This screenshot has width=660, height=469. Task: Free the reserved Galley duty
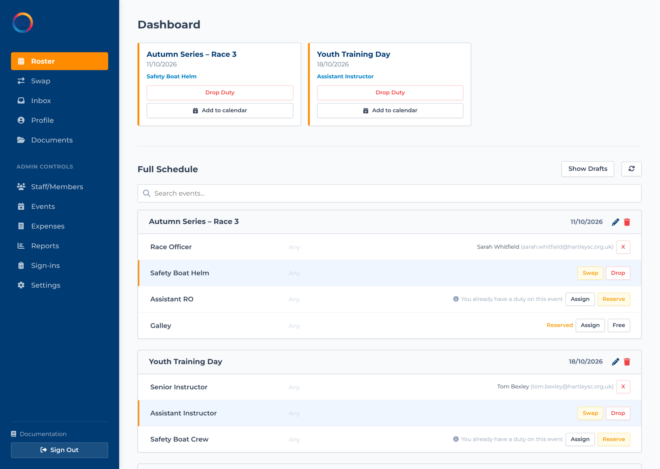[619, 325]
